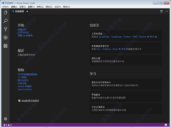Open the 可打印的键盘速查表 link
Viewport: 171px width, 128px height.
[x=27, y=74]
